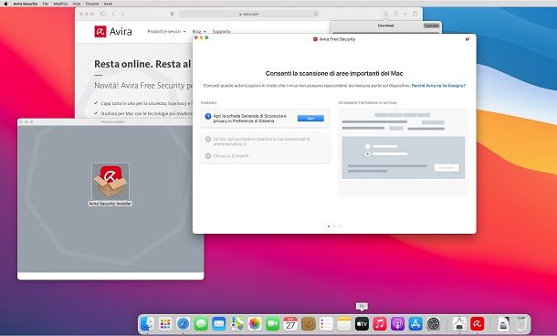The image size is (557, 336).
Task: Open Mail from the Dock
Action: pyautogui.click(x=219, y=323)
